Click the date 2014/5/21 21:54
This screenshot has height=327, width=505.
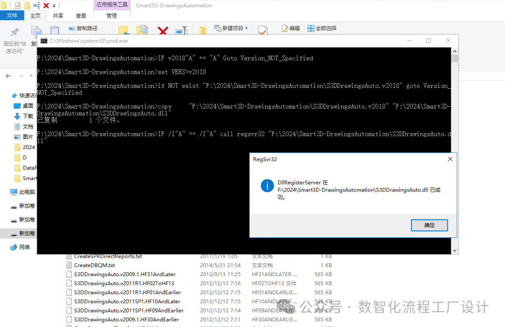220,265
